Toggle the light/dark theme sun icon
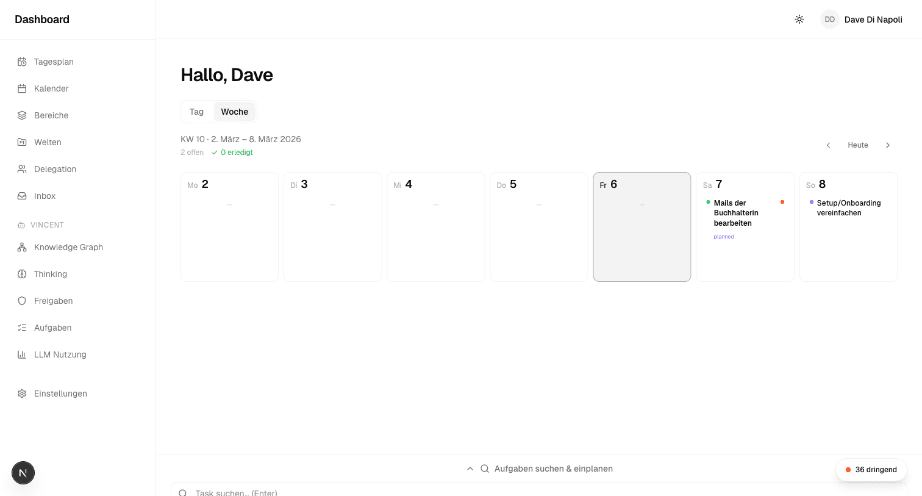Viewport: 922px width, 496px height. click(799, 20)
